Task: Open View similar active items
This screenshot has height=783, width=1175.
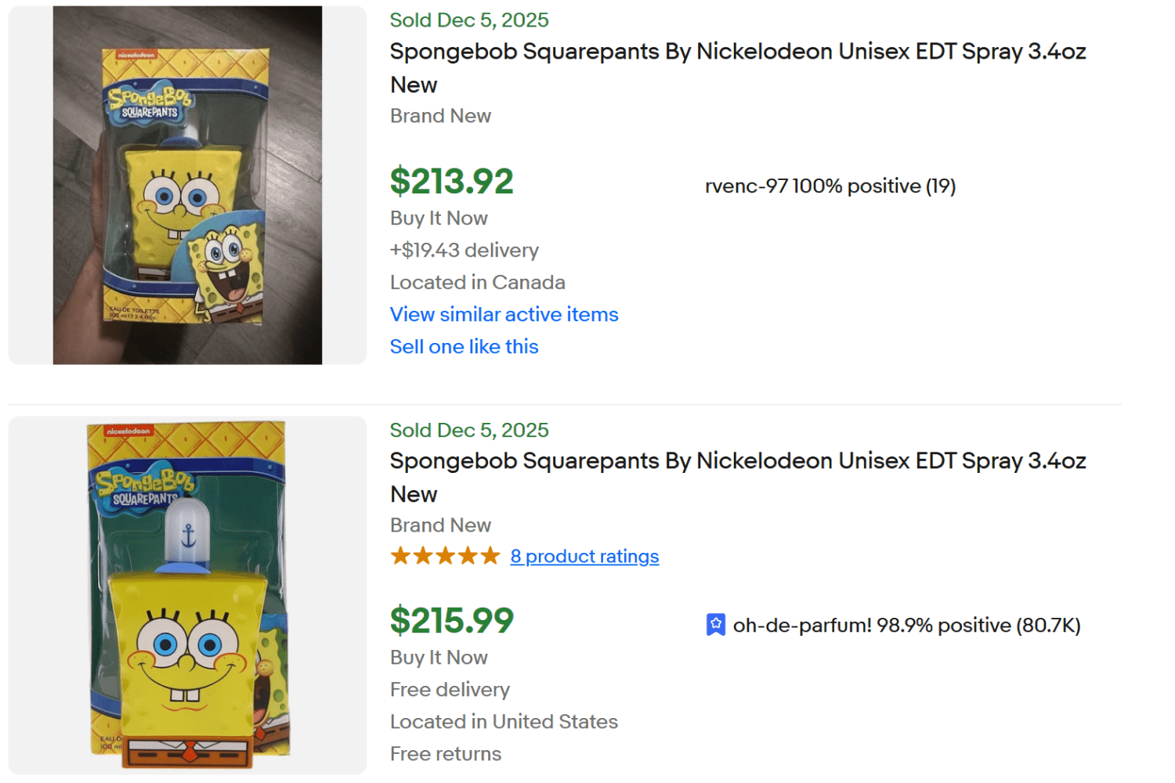Action: [x=504, y=314]
